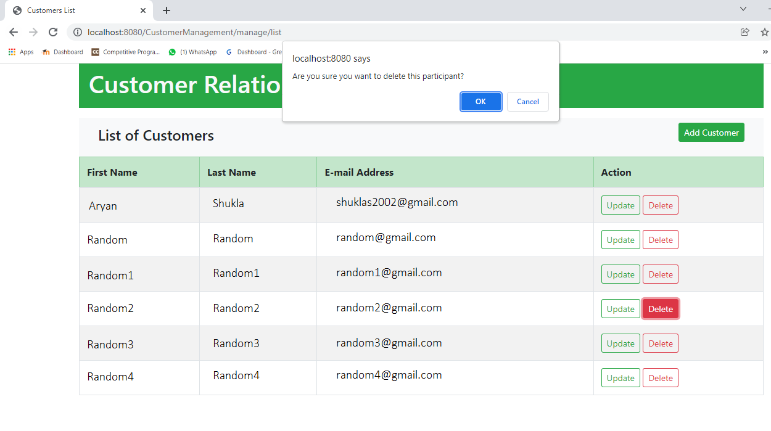Click the share icon in the address bar
This screenshot has width=771, height=431.
(744, 32)
